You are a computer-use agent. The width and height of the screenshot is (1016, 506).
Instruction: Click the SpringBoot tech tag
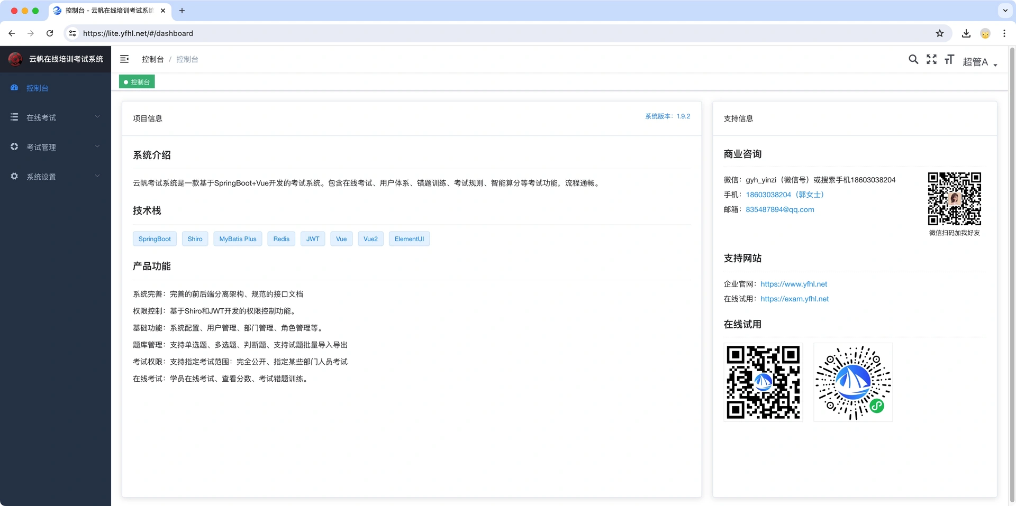pos(155,239)
